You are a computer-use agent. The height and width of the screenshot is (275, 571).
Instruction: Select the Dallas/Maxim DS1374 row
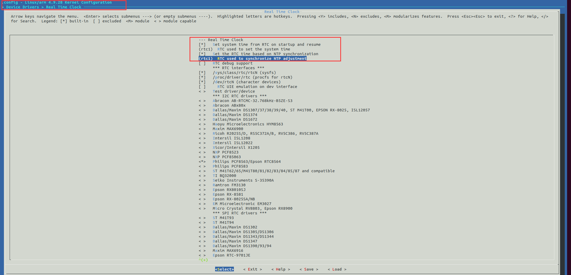click(228, 115)
